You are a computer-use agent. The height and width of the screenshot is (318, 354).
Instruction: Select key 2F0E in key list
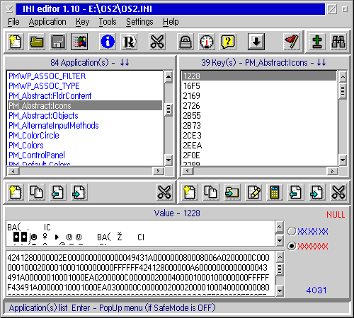(x=259, y=155)
